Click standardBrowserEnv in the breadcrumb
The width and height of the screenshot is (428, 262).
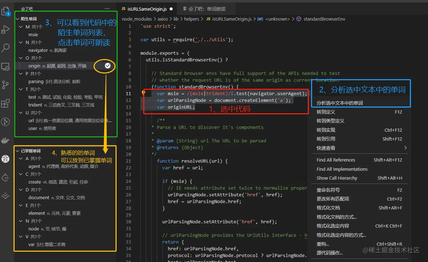(x=324, y=19)
